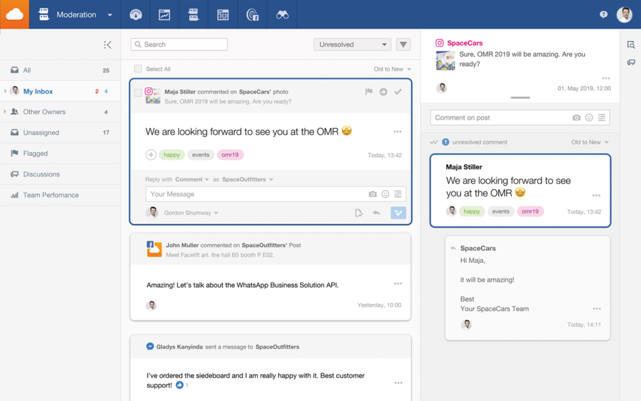Open the binoculars monitoring icon in top bar
The image size is (641, 401).
click(x=282, y=14)
